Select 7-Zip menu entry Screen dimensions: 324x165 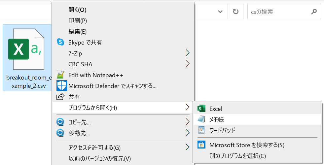point(123,53)
